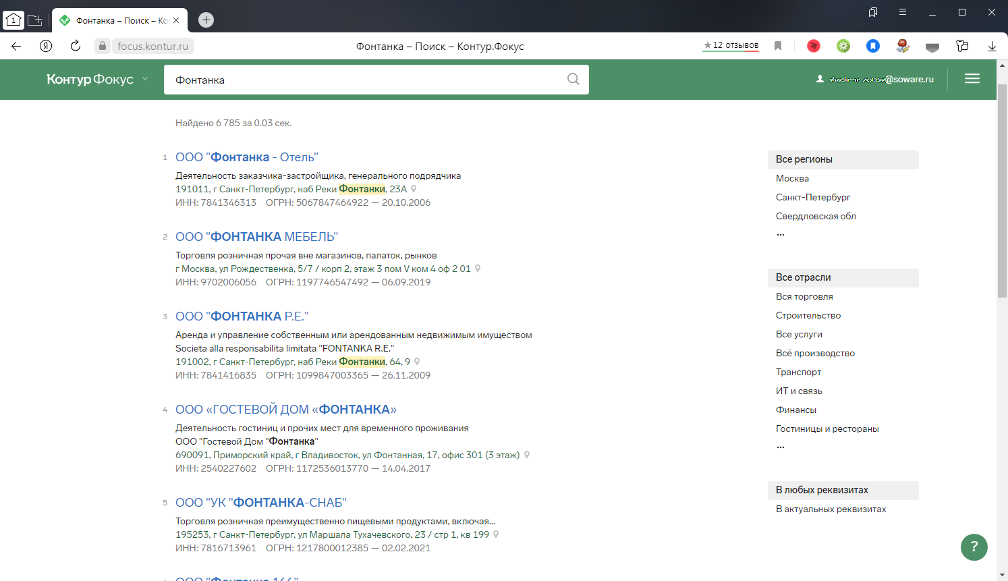The image size is (1008, 581).
Task: Click the red round extension icon
Action: 814,46
